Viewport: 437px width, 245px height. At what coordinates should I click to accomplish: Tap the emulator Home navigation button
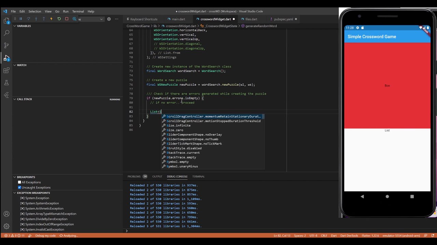[x=387, y=196]
